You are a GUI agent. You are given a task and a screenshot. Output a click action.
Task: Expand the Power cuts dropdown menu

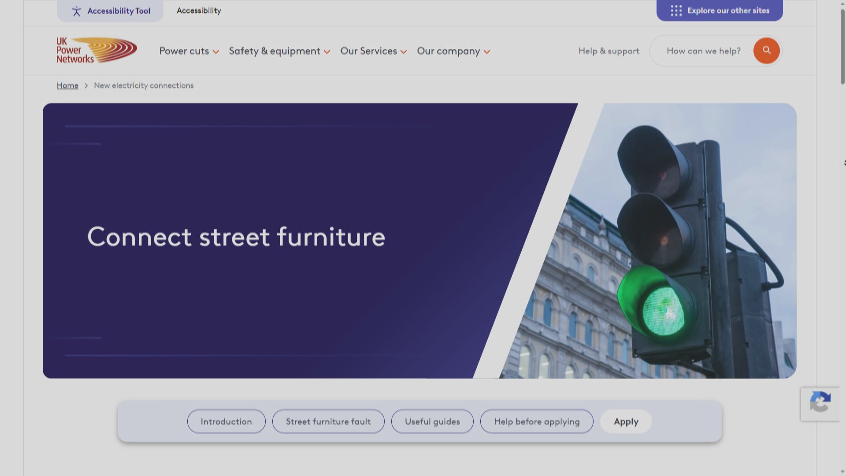point(189,51)
